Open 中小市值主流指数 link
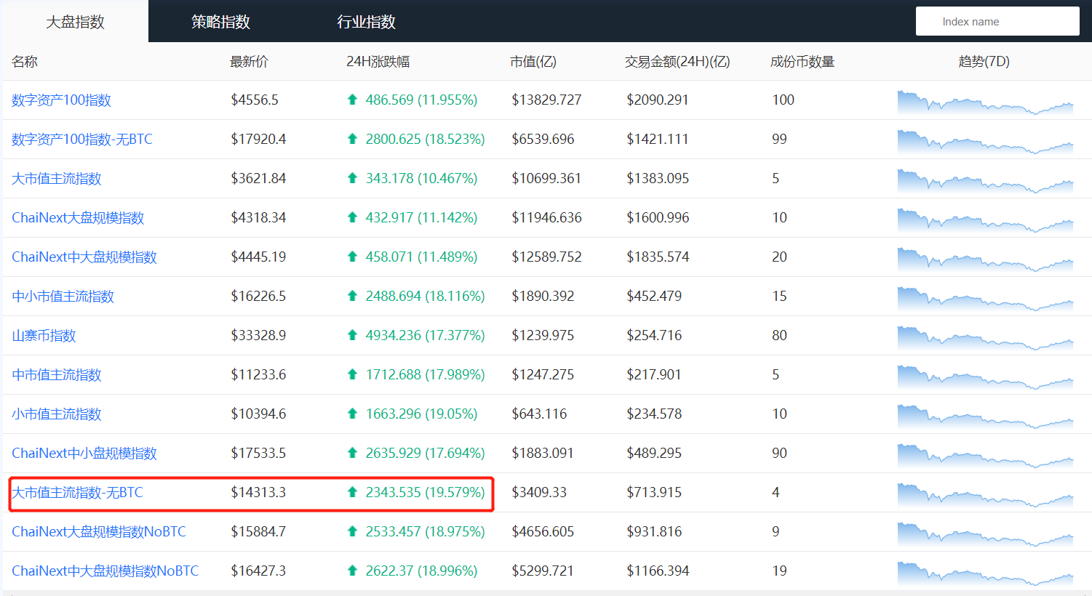Screen dimensions: 1092x596 63,297
